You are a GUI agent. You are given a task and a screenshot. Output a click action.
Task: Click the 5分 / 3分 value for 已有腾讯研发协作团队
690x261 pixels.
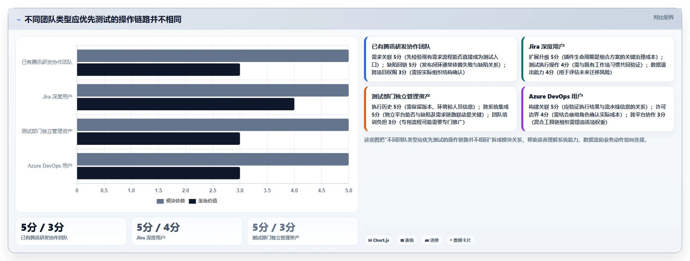coord(42,227)
